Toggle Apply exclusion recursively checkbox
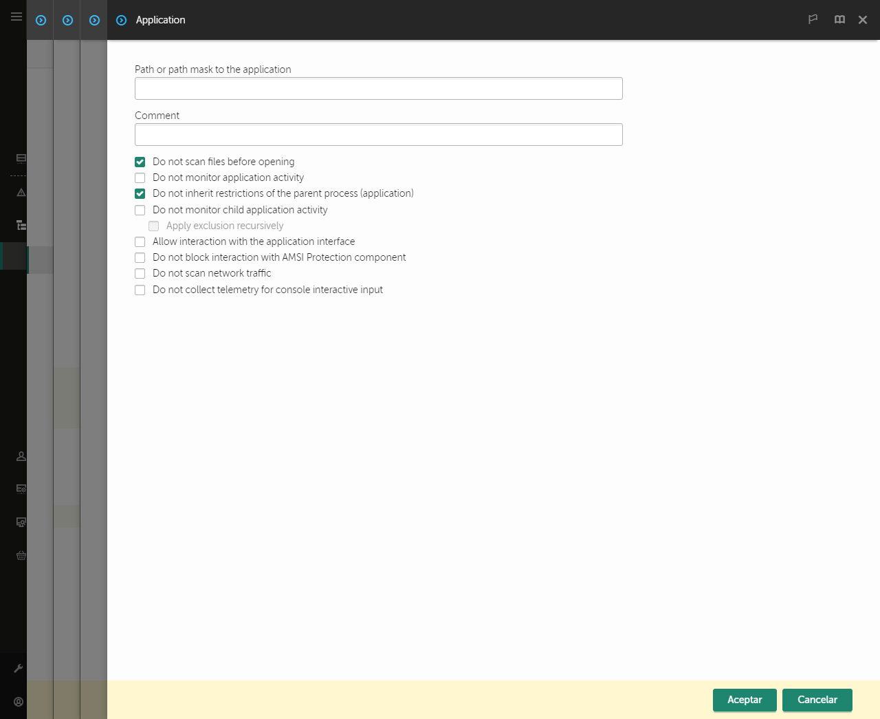Viewport: 880px width, 719px height. [154, 226]
